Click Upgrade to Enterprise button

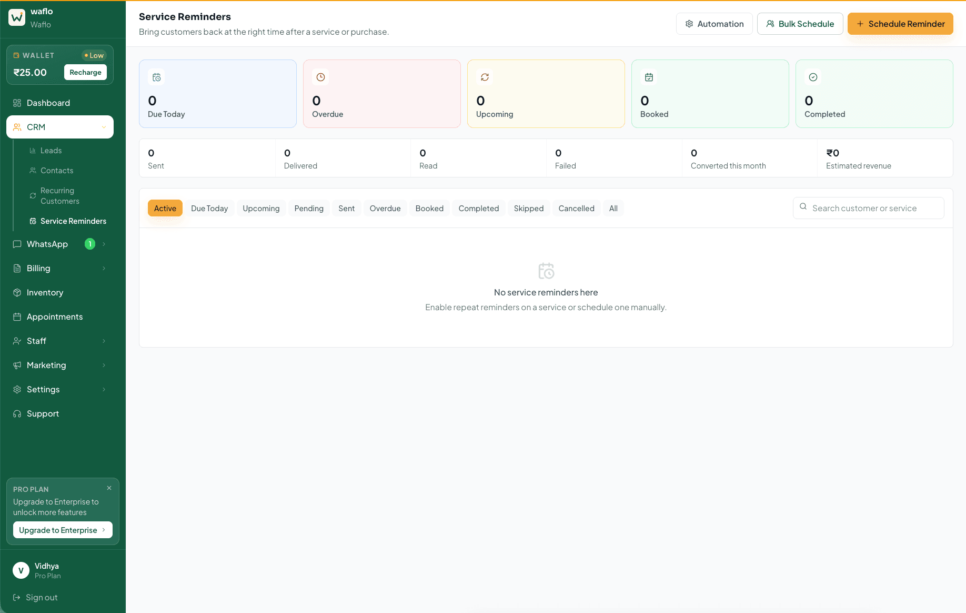[63, 530]
